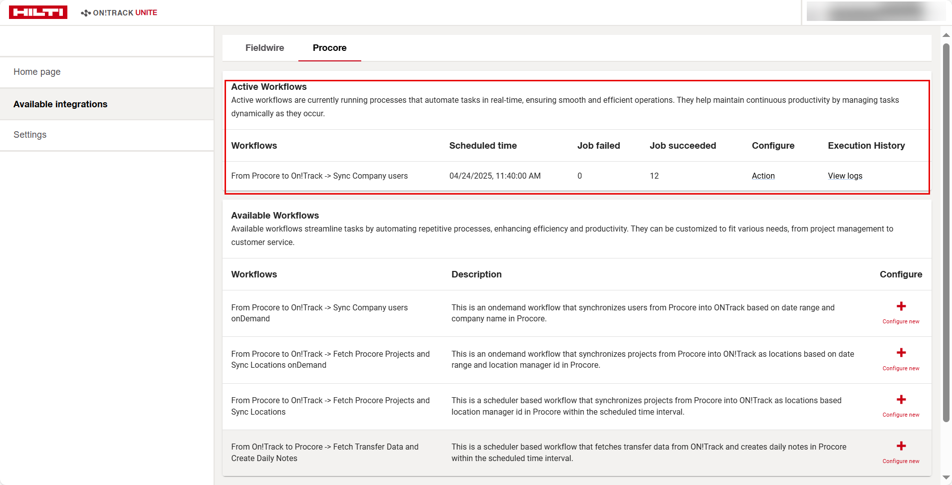
Task: Click the scrollbar down arrow
Action: tap(946, 478)
